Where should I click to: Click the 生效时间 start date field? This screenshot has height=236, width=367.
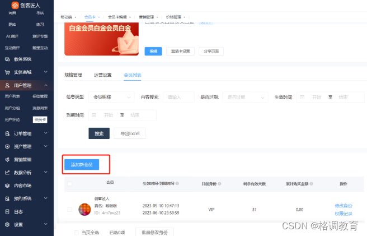pyautogui.click(x=317, y=97)
